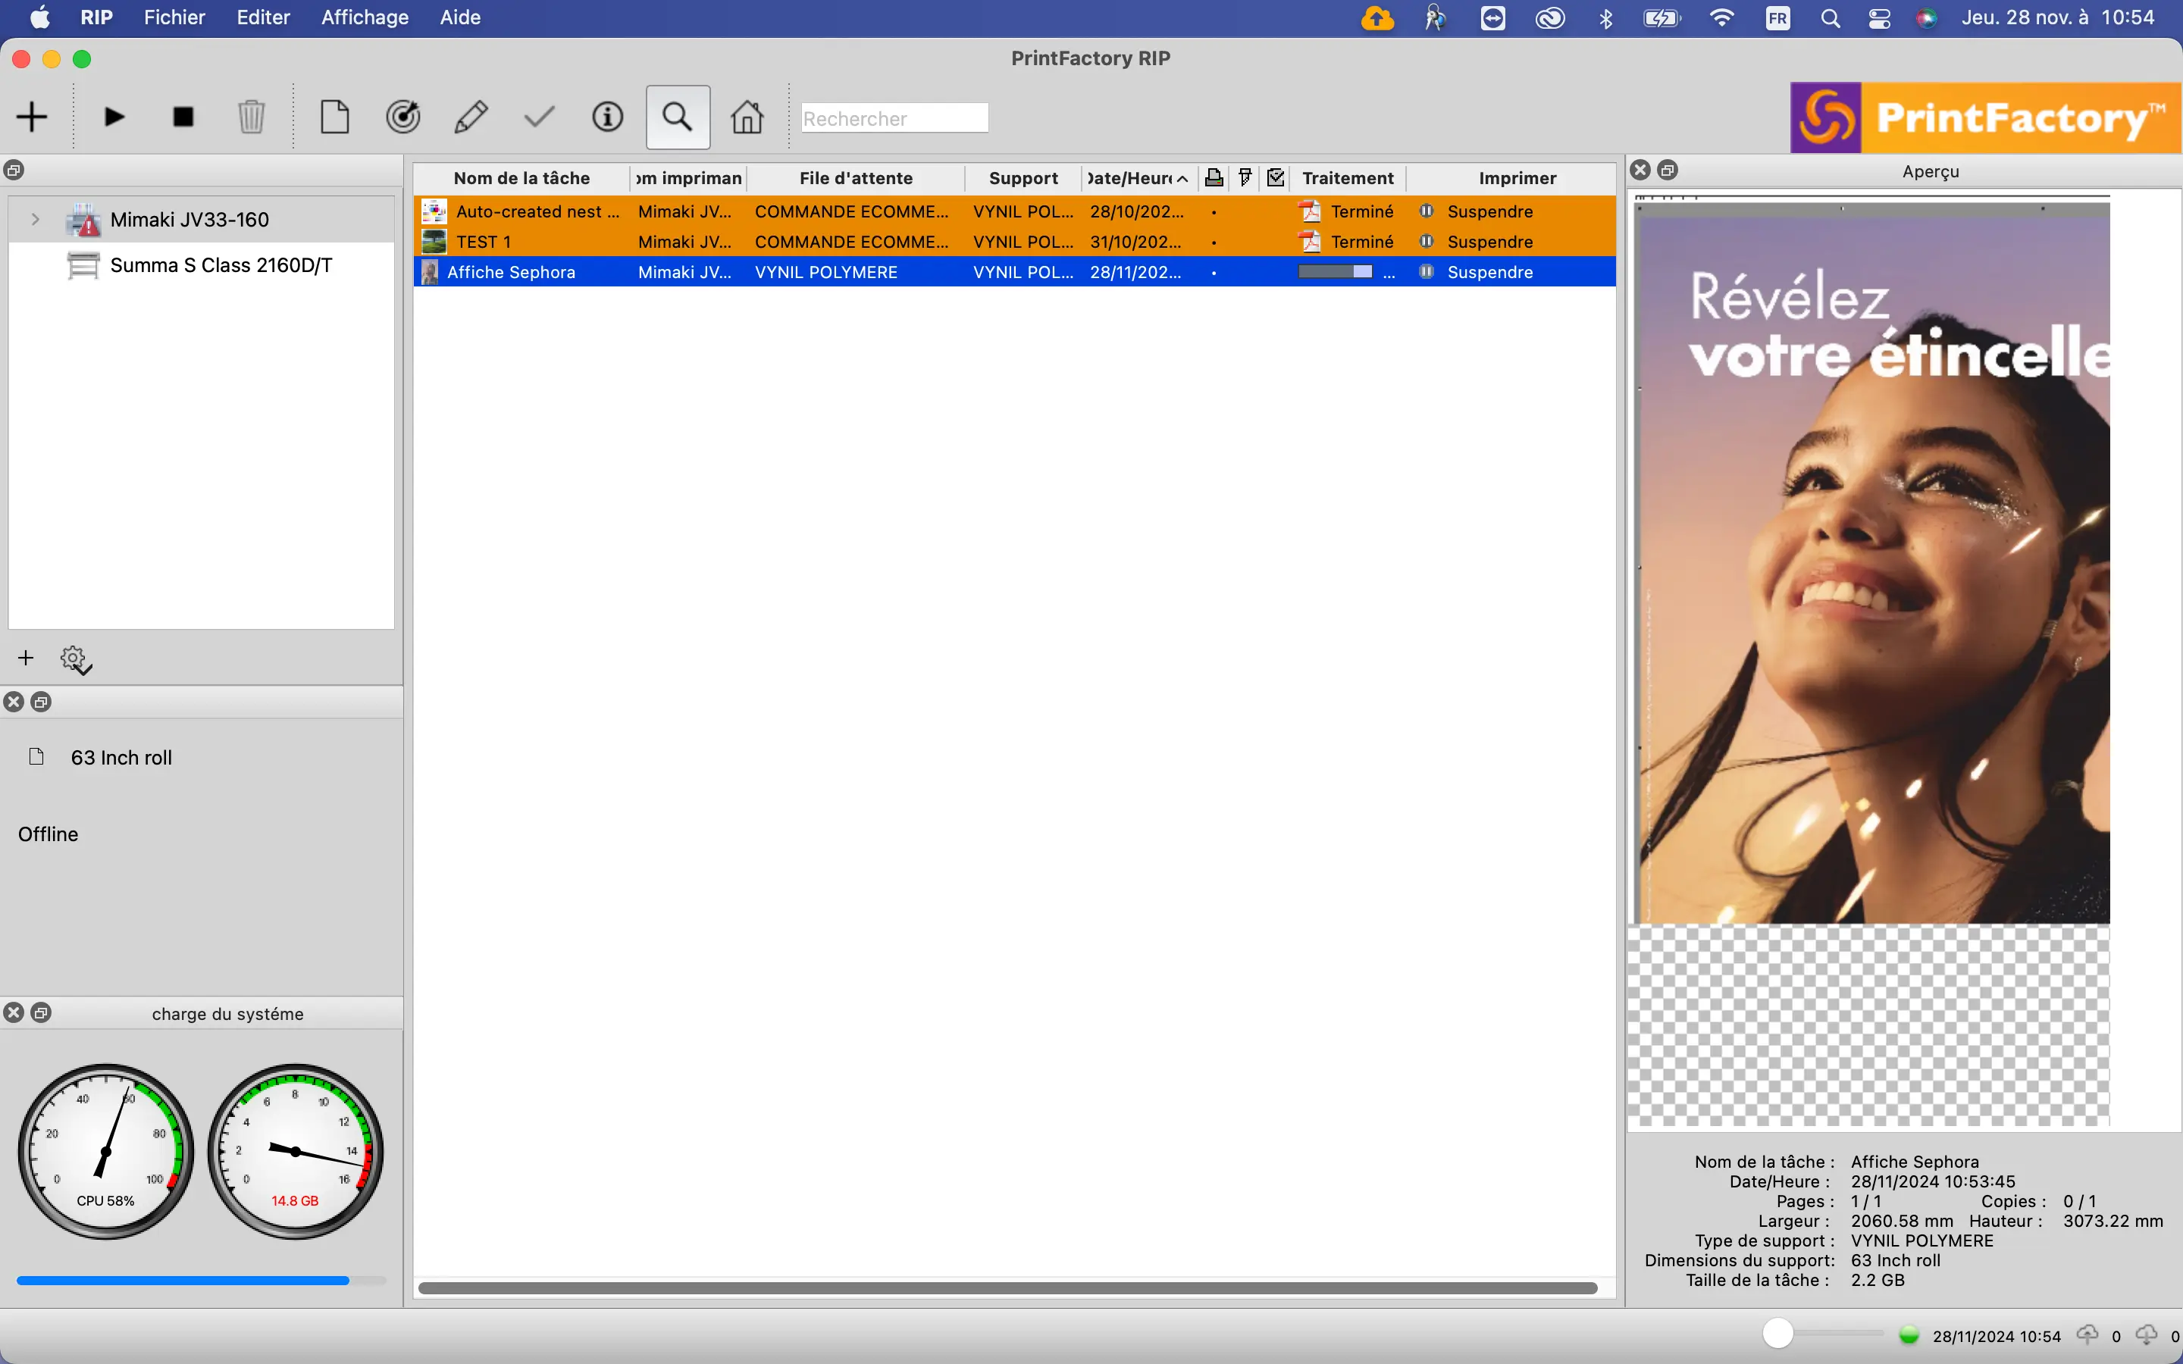2183x1364 pixels.
Task: Add a device with the small plus
Action: (25, 659)
